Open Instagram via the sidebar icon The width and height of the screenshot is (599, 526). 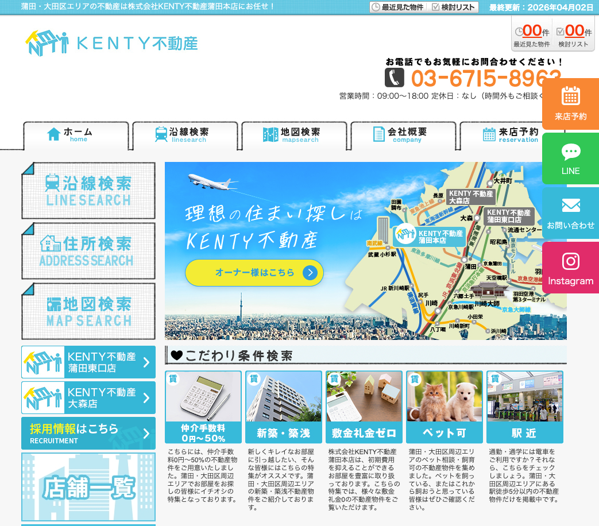pyautogui.click(x=570, y=267)
